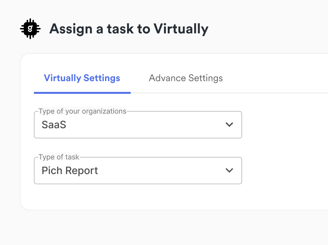Viewport: 328px width, 245px height.
Task: Select the SaaS value text in the organization field
Action: (54, 125)
